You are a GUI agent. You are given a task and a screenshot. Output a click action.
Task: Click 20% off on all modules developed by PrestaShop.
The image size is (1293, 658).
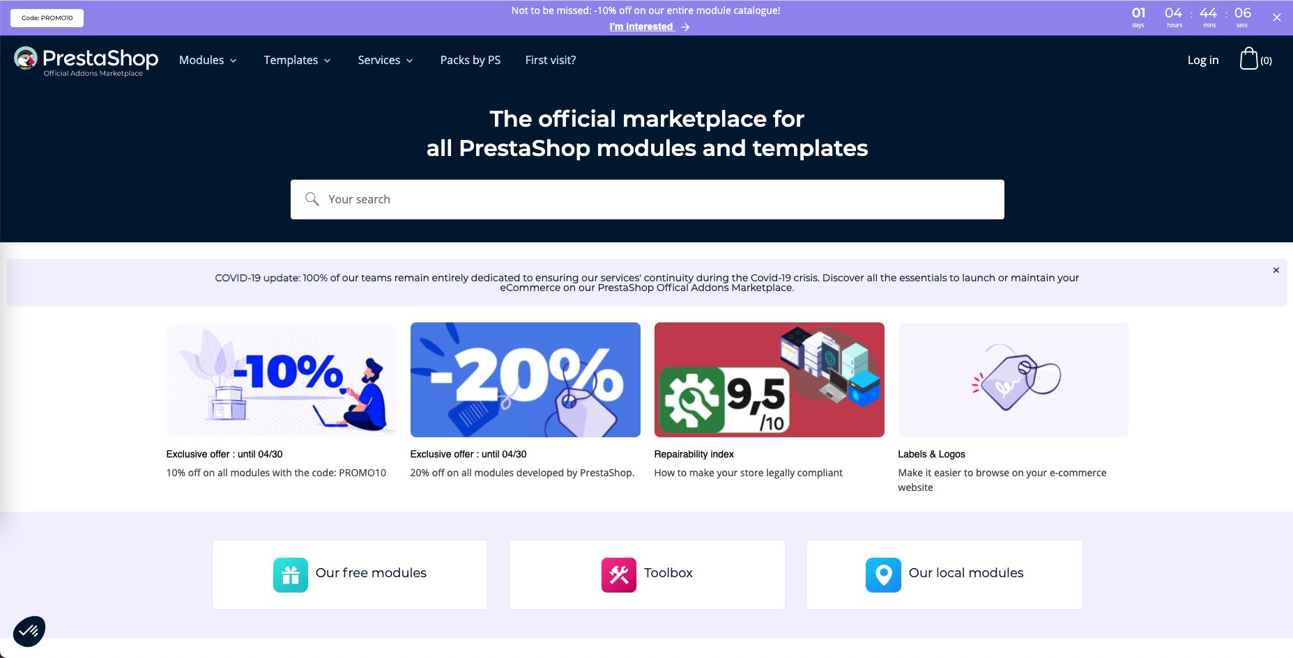point(522,473)
